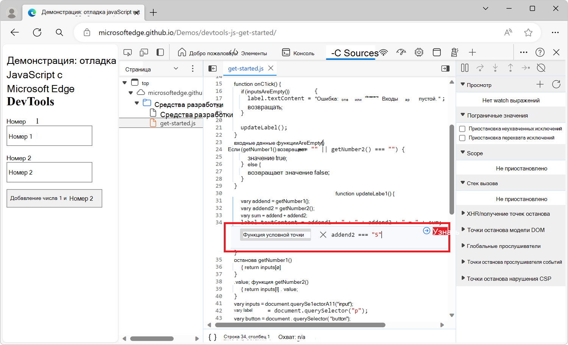Select get-started.js in the file tree
568x345 pixels.
click(x=178, y=123)
